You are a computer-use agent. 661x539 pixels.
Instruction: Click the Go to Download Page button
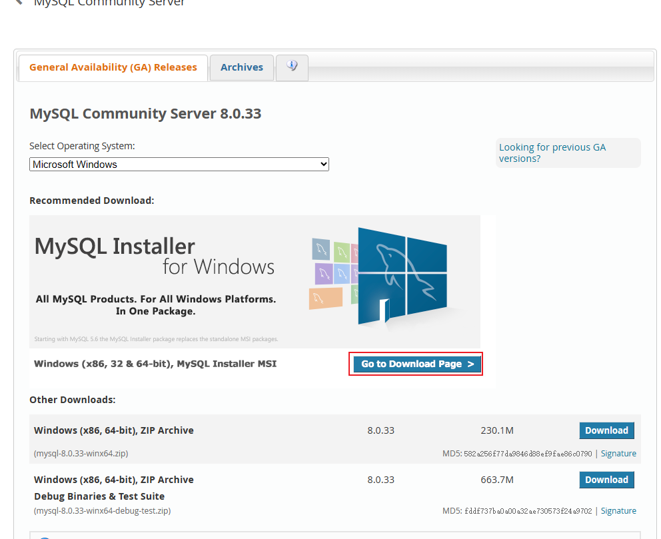tap(417, 364)
